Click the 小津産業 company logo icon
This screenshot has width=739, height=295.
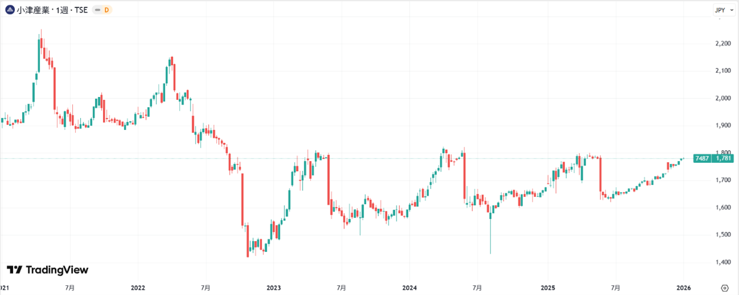click(10, 10)
